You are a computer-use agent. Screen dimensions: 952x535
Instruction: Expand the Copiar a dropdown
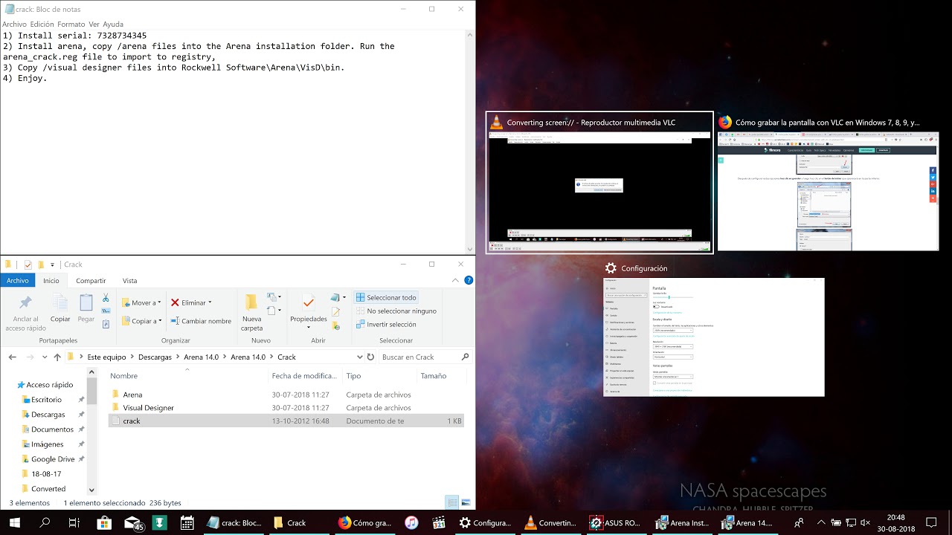(x=160, y=321)
